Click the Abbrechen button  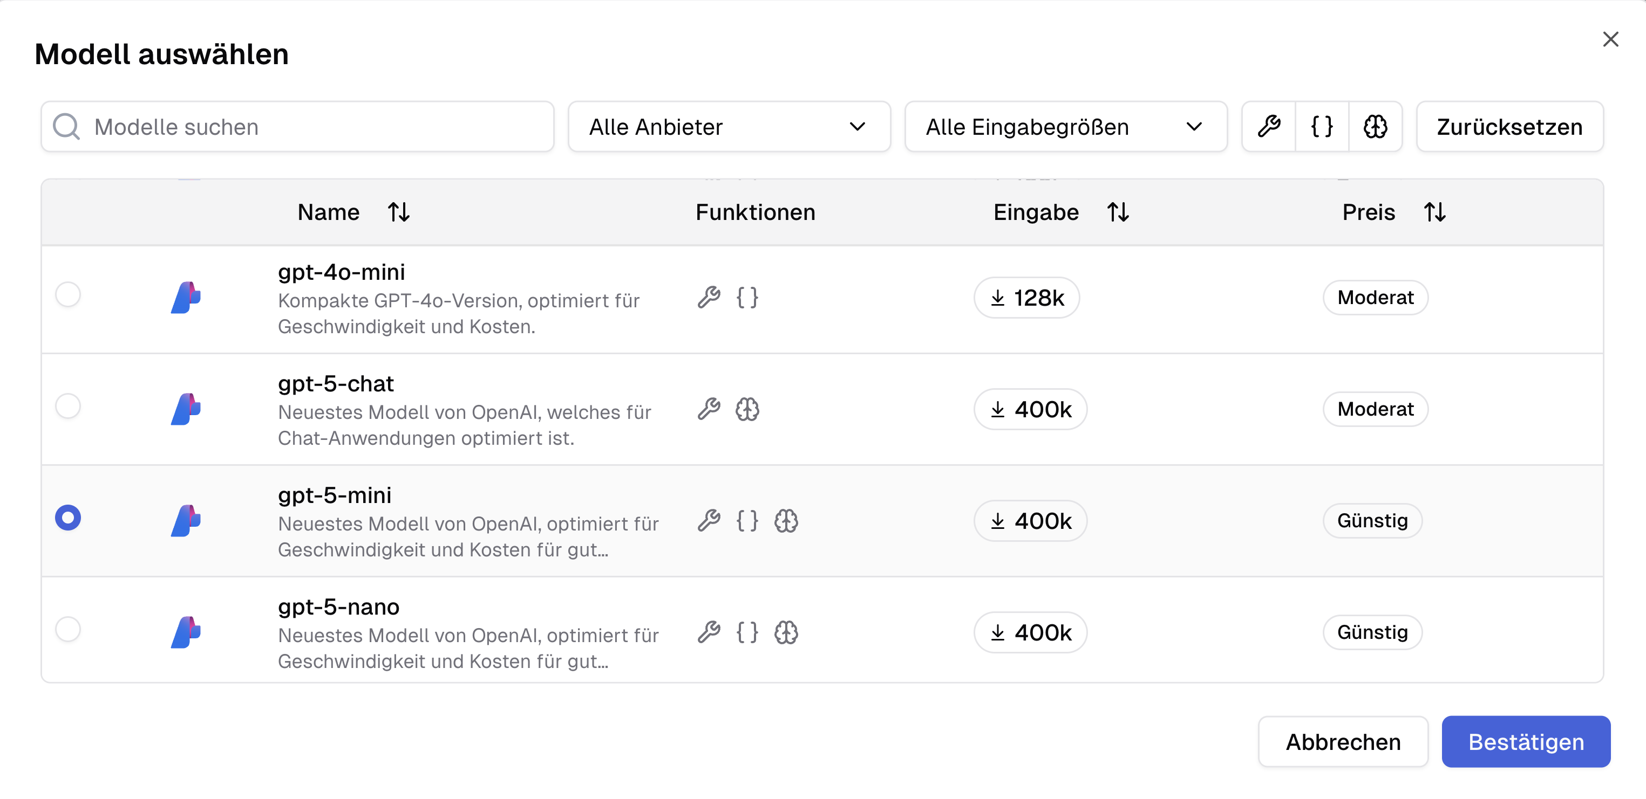click(1343, 741)
